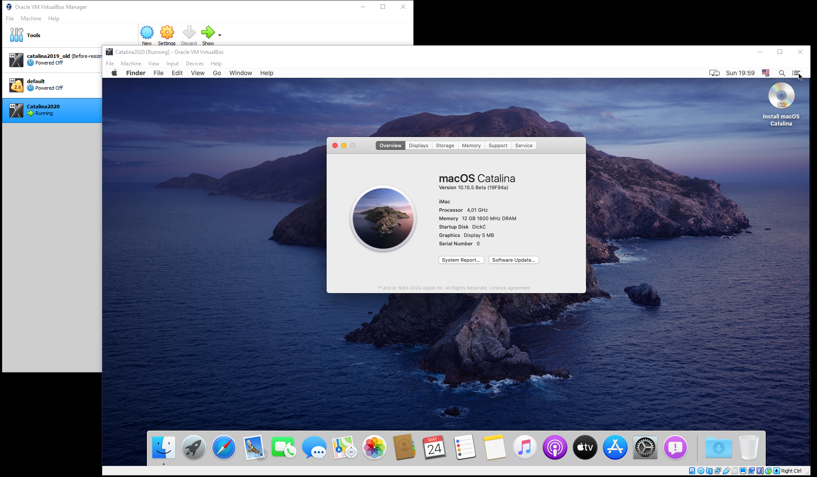This screenshot has width=817, height=477.
Task: Close the About This Mac window
Action: click(x=335, y=145)
